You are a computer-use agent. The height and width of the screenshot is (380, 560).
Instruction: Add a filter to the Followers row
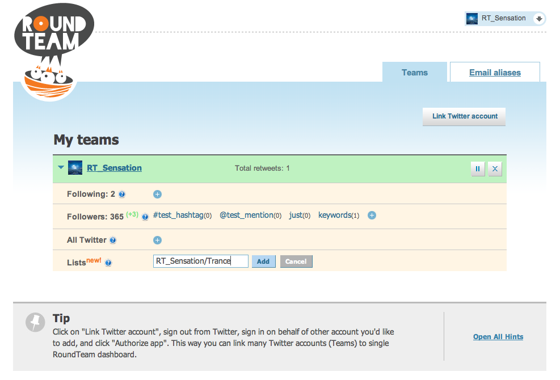(x=372, y=216)
